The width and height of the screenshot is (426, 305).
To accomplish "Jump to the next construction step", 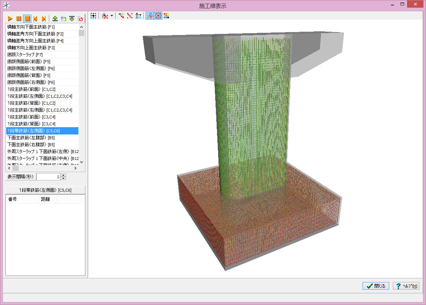I will click(44, 19).
